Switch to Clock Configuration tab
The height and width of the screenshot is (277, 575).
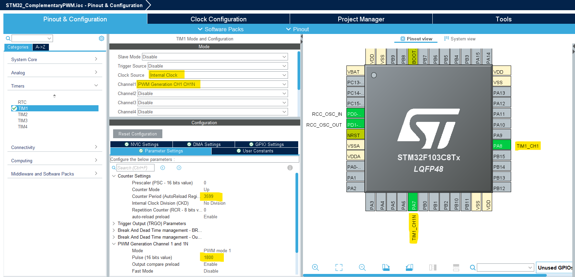click(218, 19)
